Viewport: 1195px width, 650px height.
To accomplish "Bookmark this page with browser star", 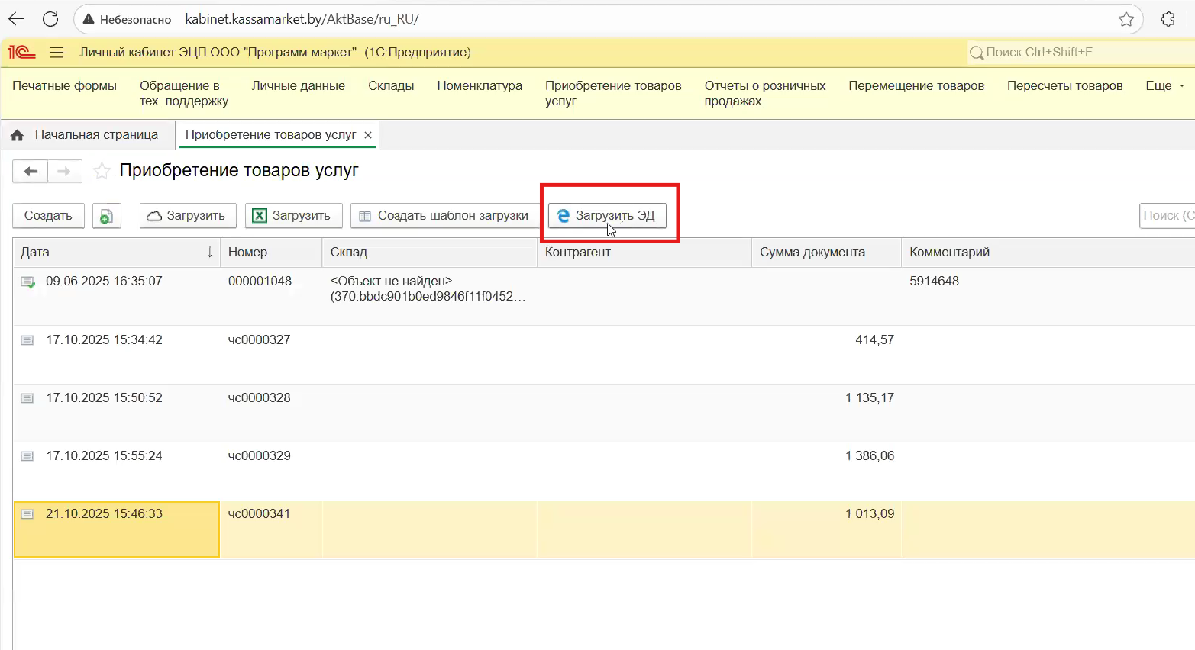I will (1126, 19).
